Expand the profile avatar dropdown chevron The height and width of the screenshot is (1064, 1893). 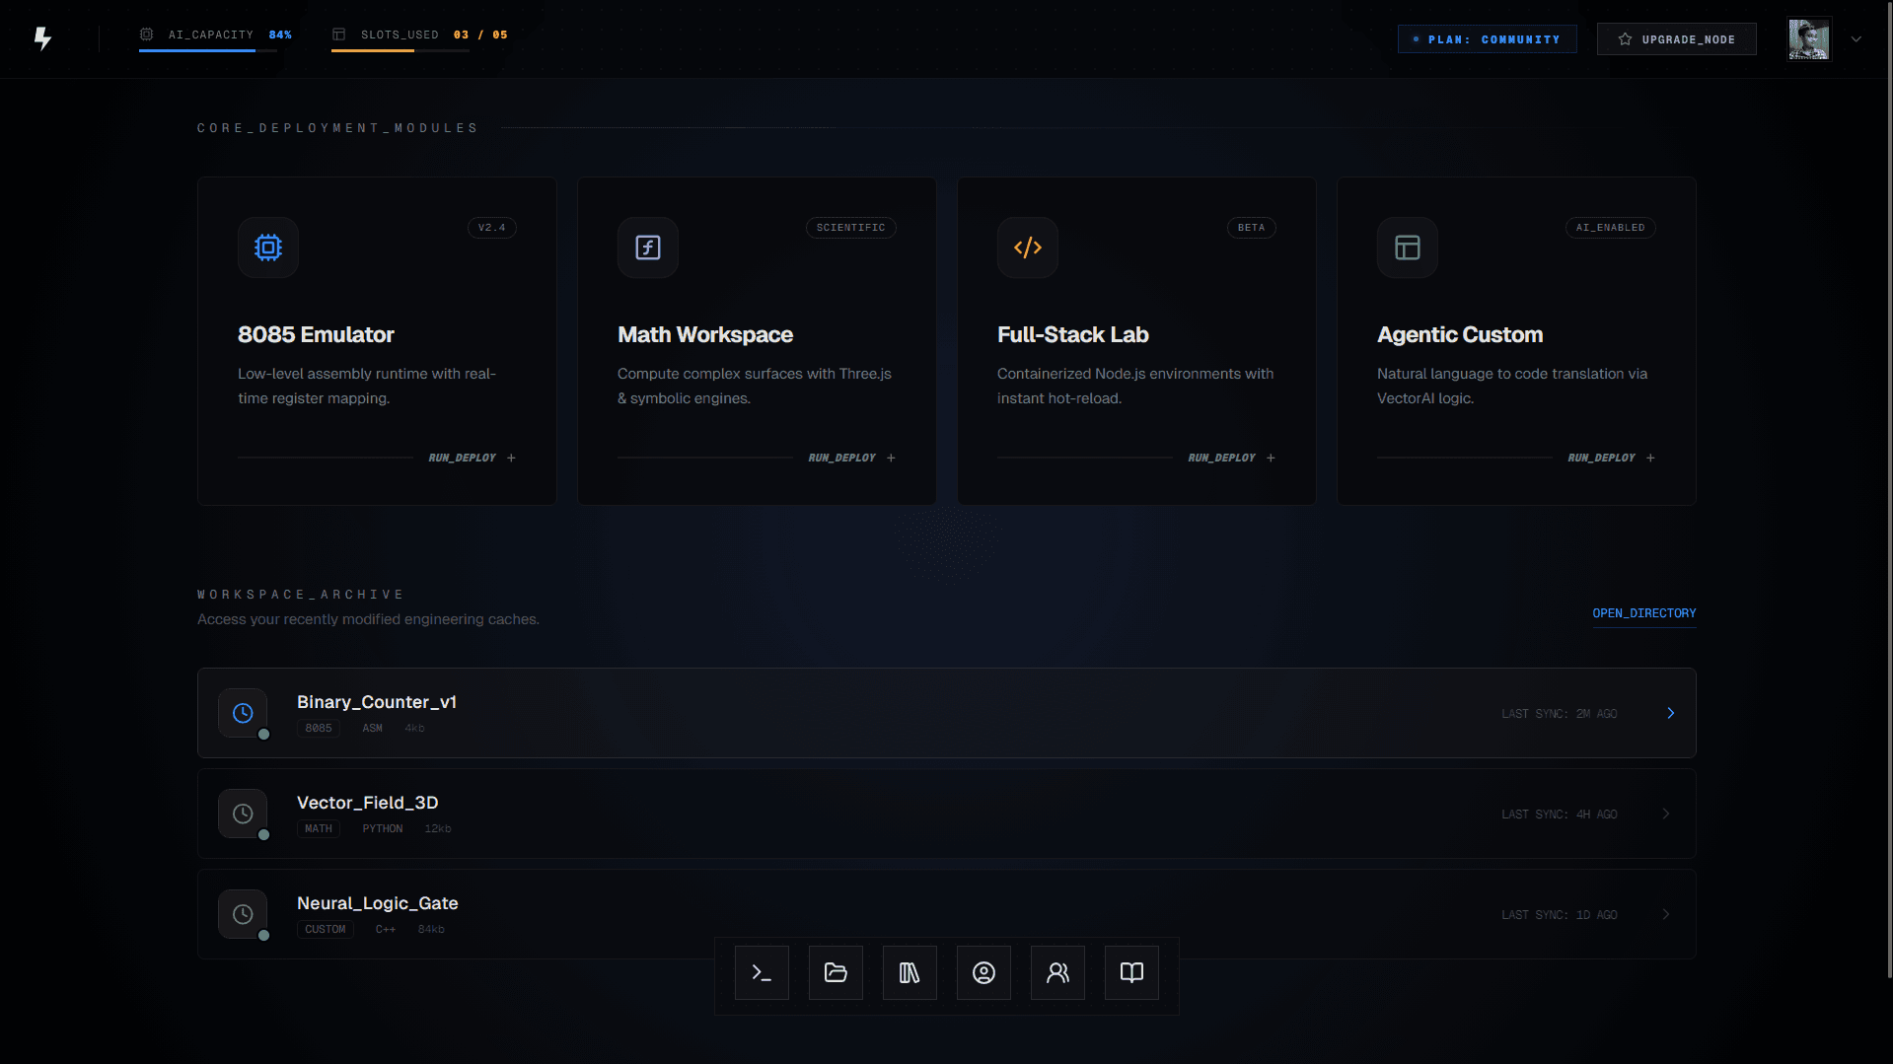[1857, 39]
